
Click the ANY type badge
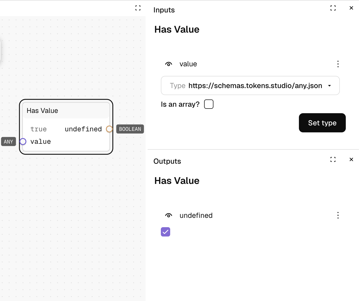pyautogui.click(x=9, y=142)
